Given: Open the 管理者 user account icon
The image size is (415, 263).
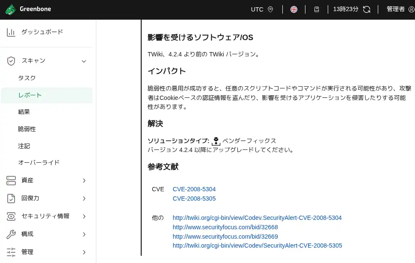Looking at the screenshot, I should (412, 9).
